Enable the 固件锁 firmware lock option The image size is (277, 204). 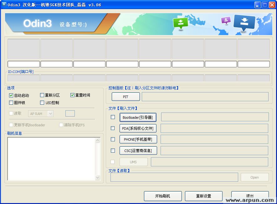[x=11, y=102]
